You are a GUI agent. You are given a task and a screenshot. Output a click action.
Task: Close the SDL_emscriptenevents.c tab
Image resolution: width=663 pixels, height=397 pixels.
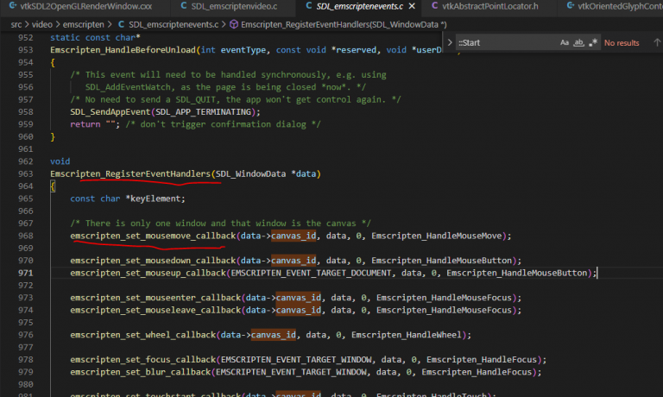coord(412,6)
